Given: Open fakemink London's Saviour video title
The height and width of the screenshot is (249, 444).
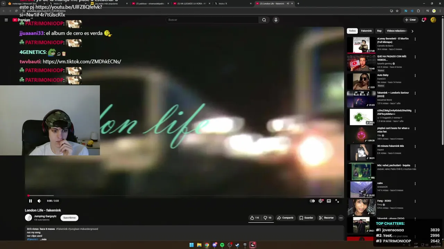Looking at the screenshot, I should (x=393, y=94).
